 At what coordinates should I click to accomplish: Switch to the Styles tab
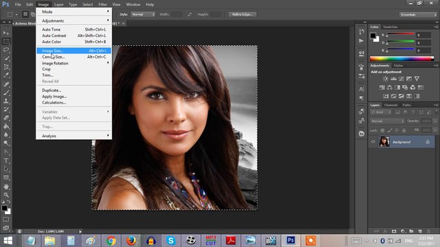[x=398, y=66]
